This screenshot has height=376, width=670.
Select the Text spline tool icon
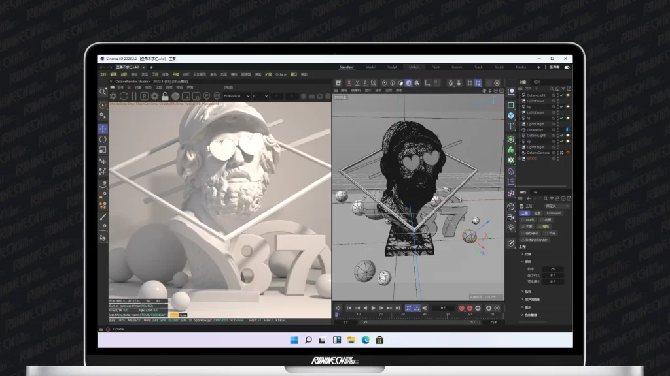(510, 127)
